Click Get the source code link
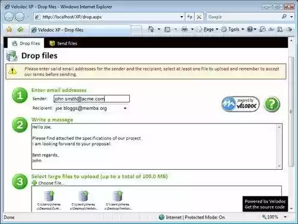This screenshot has width=298, height=224. pos(265,207)
